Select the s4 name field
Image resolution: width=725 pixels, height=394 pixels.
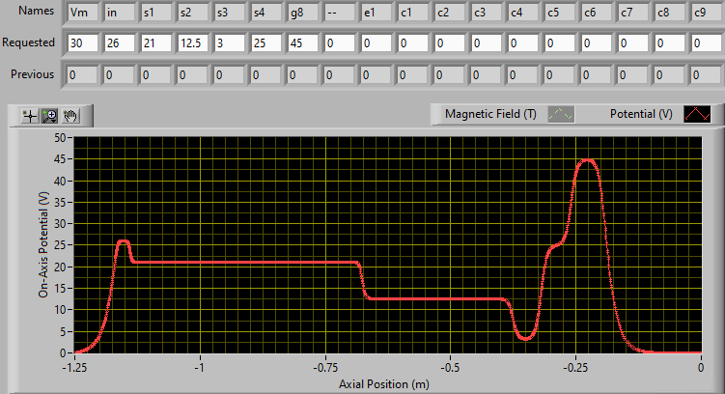[x=266, y=13]
